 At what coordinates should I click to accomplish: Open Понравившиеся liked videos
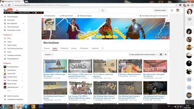coord(13,59)
